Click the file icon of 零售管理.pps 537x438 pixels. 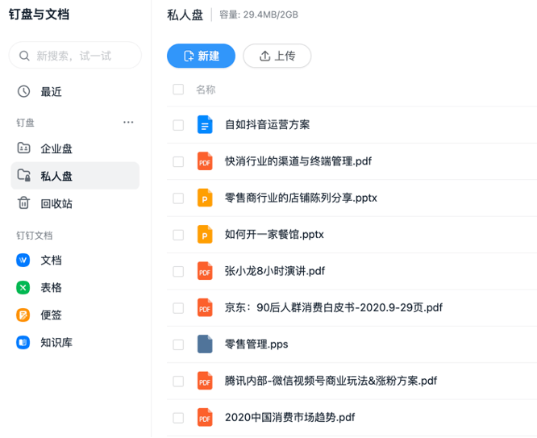[x=205, y=344]
